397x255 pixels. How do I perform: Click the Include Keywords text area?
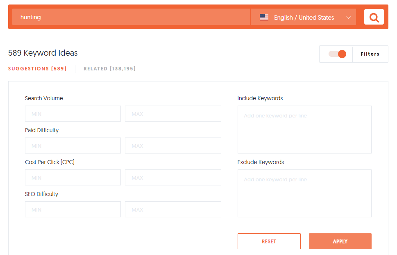pyautogui.click(x=304, y=129)
